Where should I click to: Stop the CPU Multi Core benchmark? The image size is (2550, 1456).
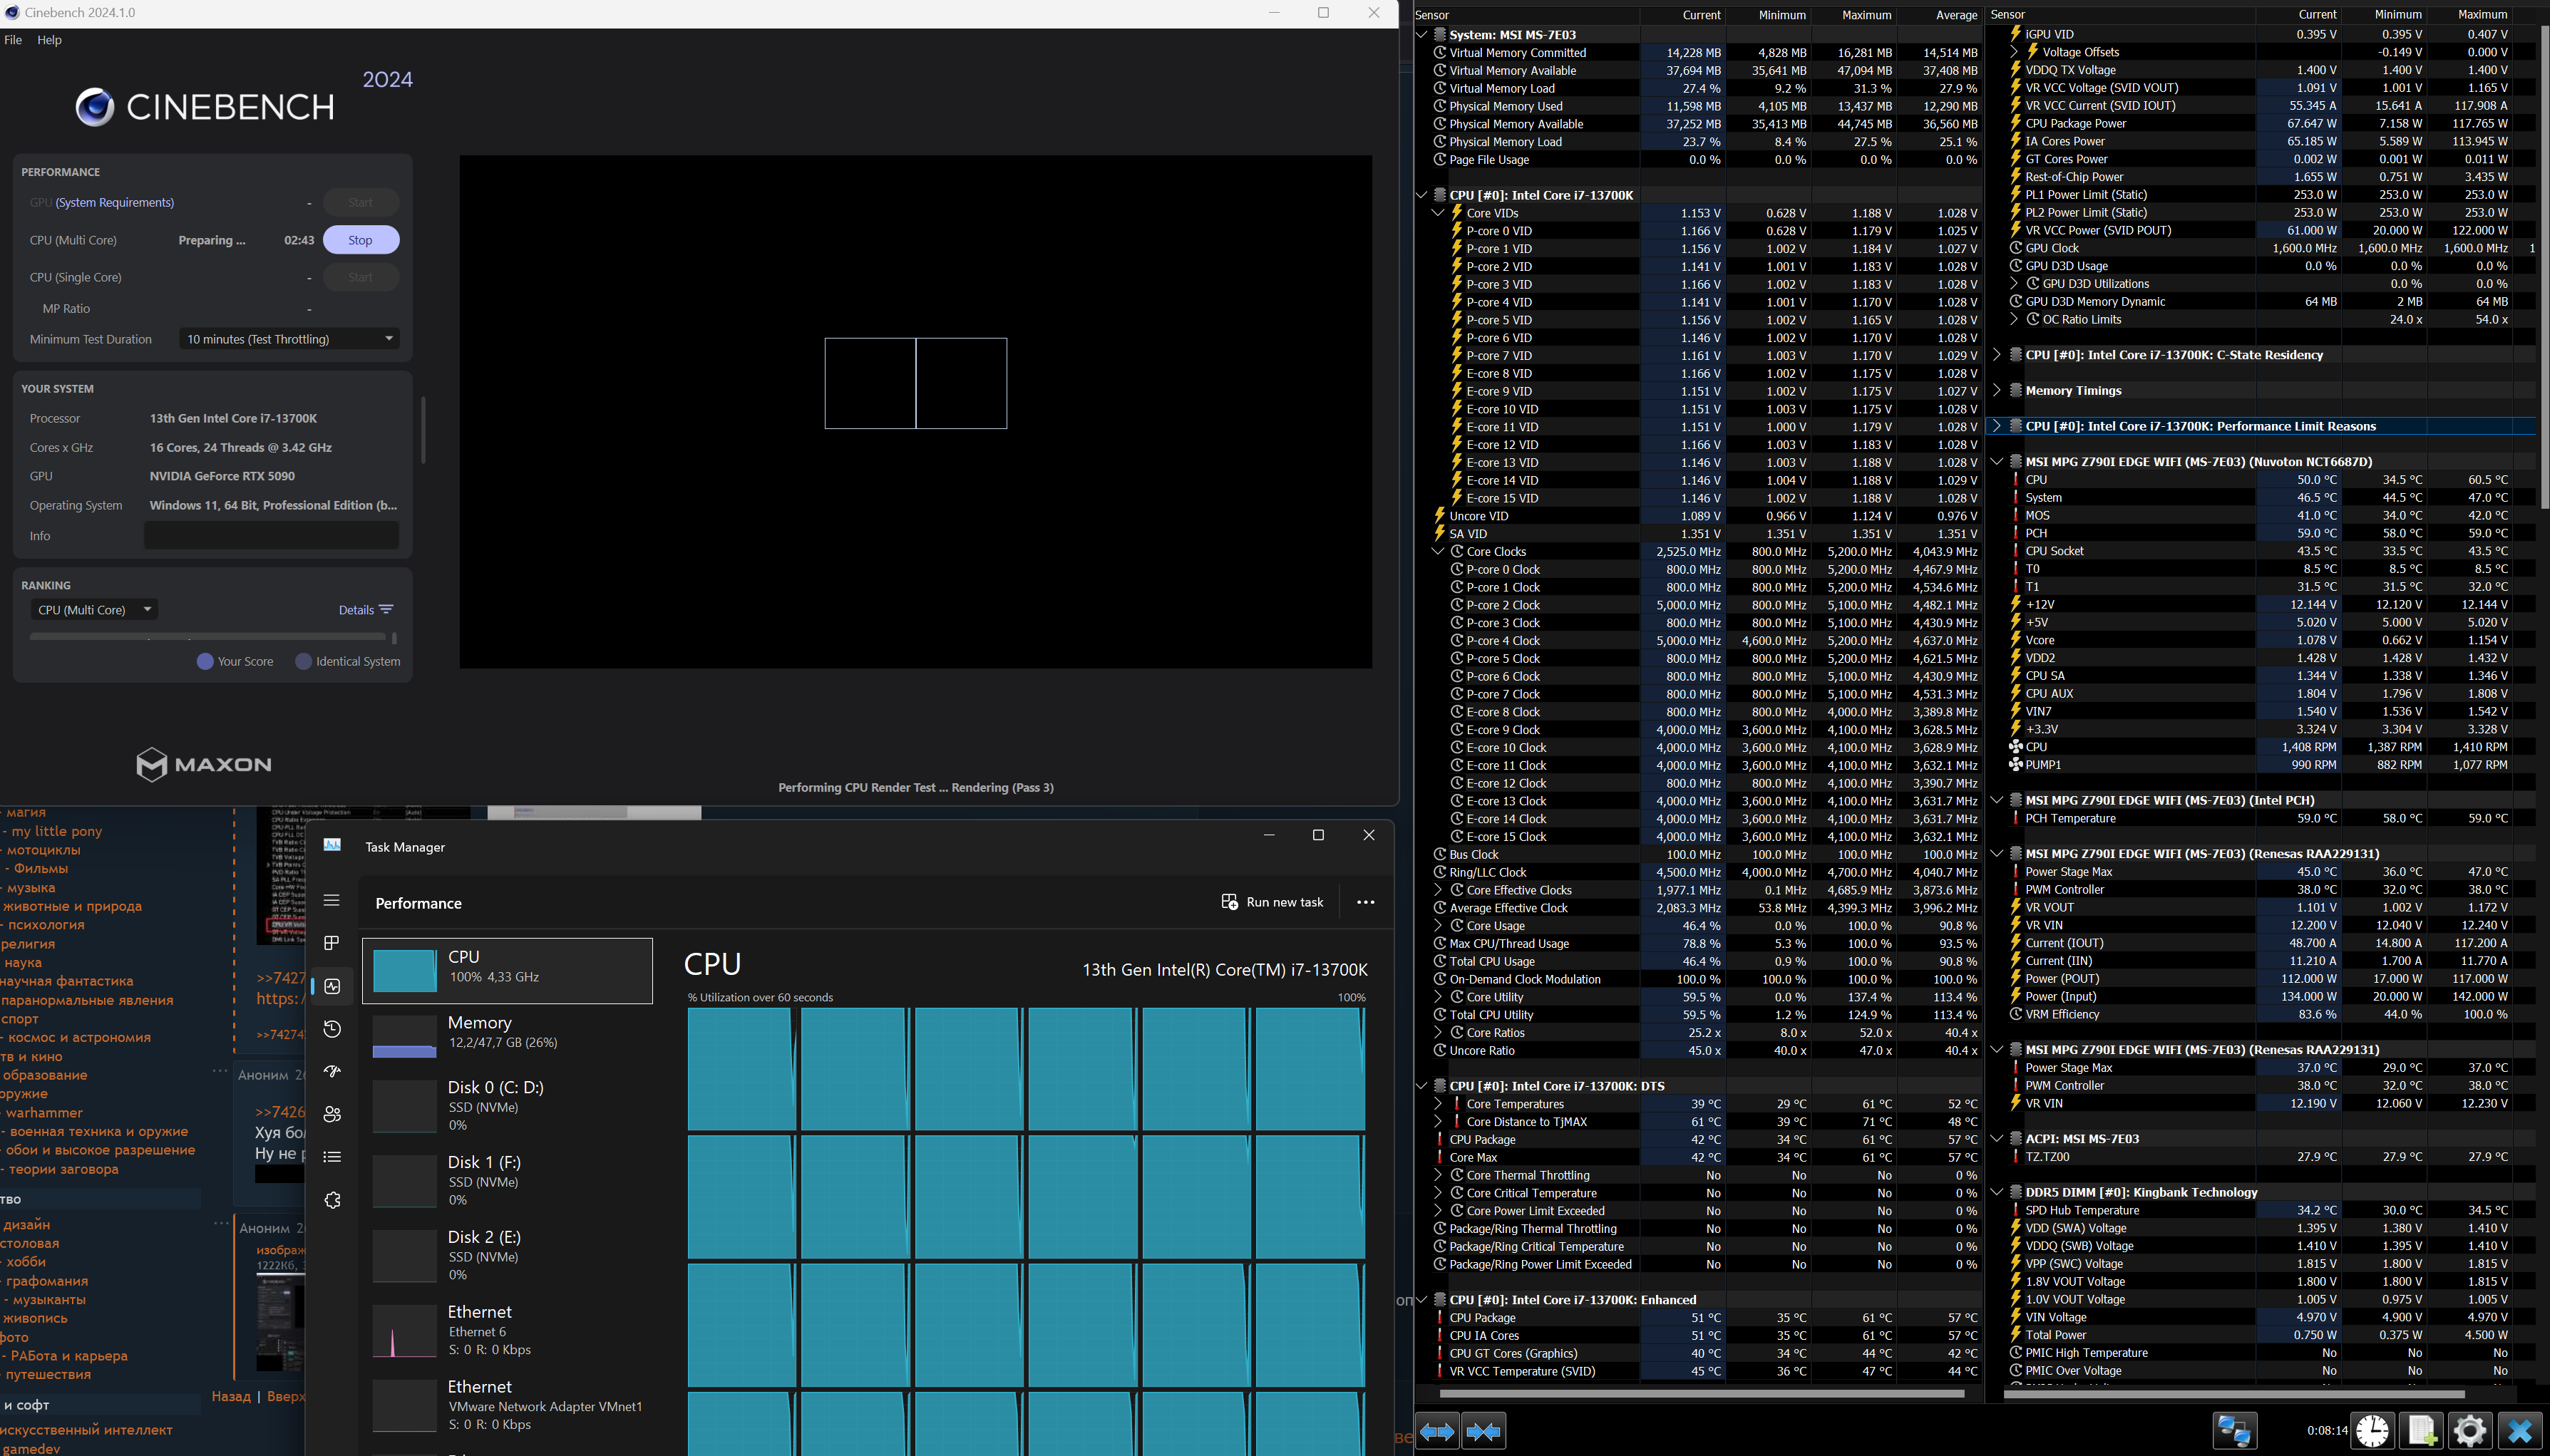pyautogui.click(x=360, y=240)
